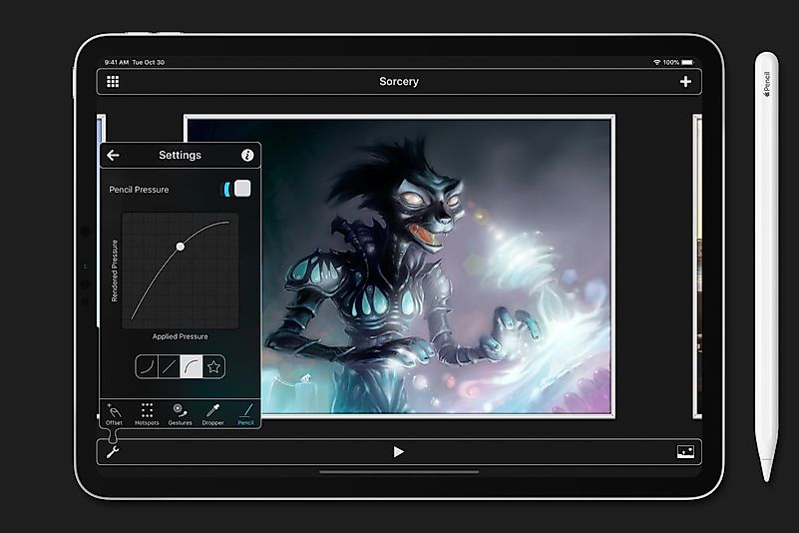This screenshot has height=533, width=799.
Task: Select the previous artwork on the left edge
Action: pos(102,128)
